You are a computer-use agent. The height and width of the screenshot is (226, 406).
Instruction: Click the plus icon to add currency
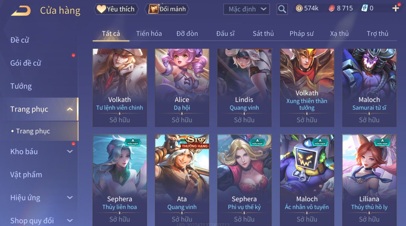(x=395, y=8)
